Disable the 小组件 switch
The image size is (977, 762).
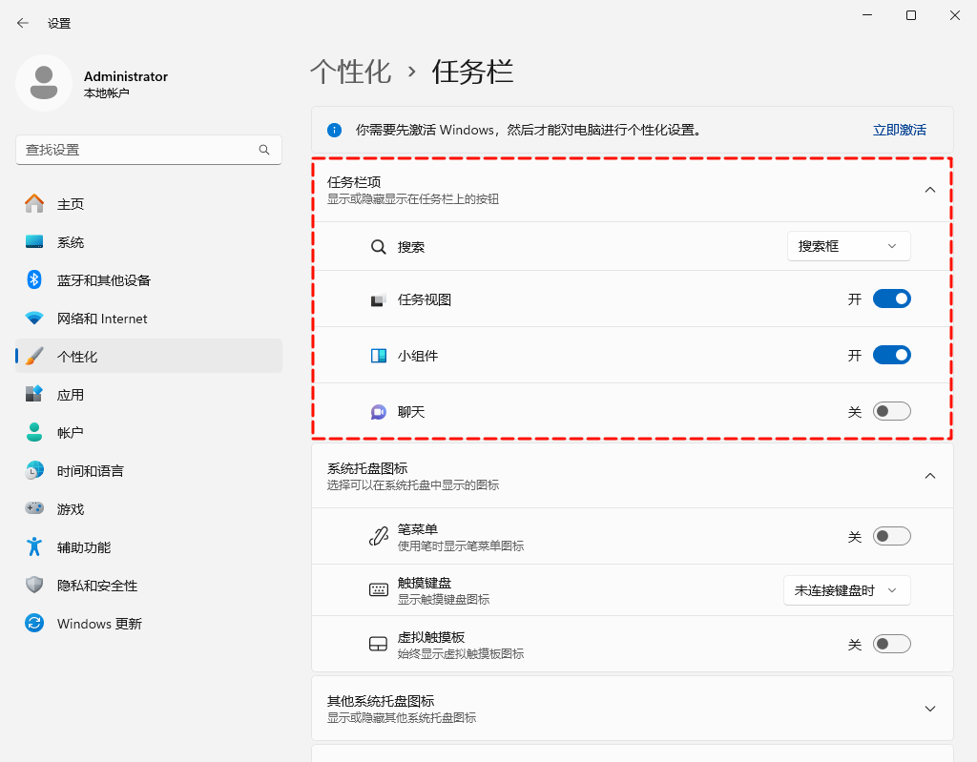tap(891, 354)
